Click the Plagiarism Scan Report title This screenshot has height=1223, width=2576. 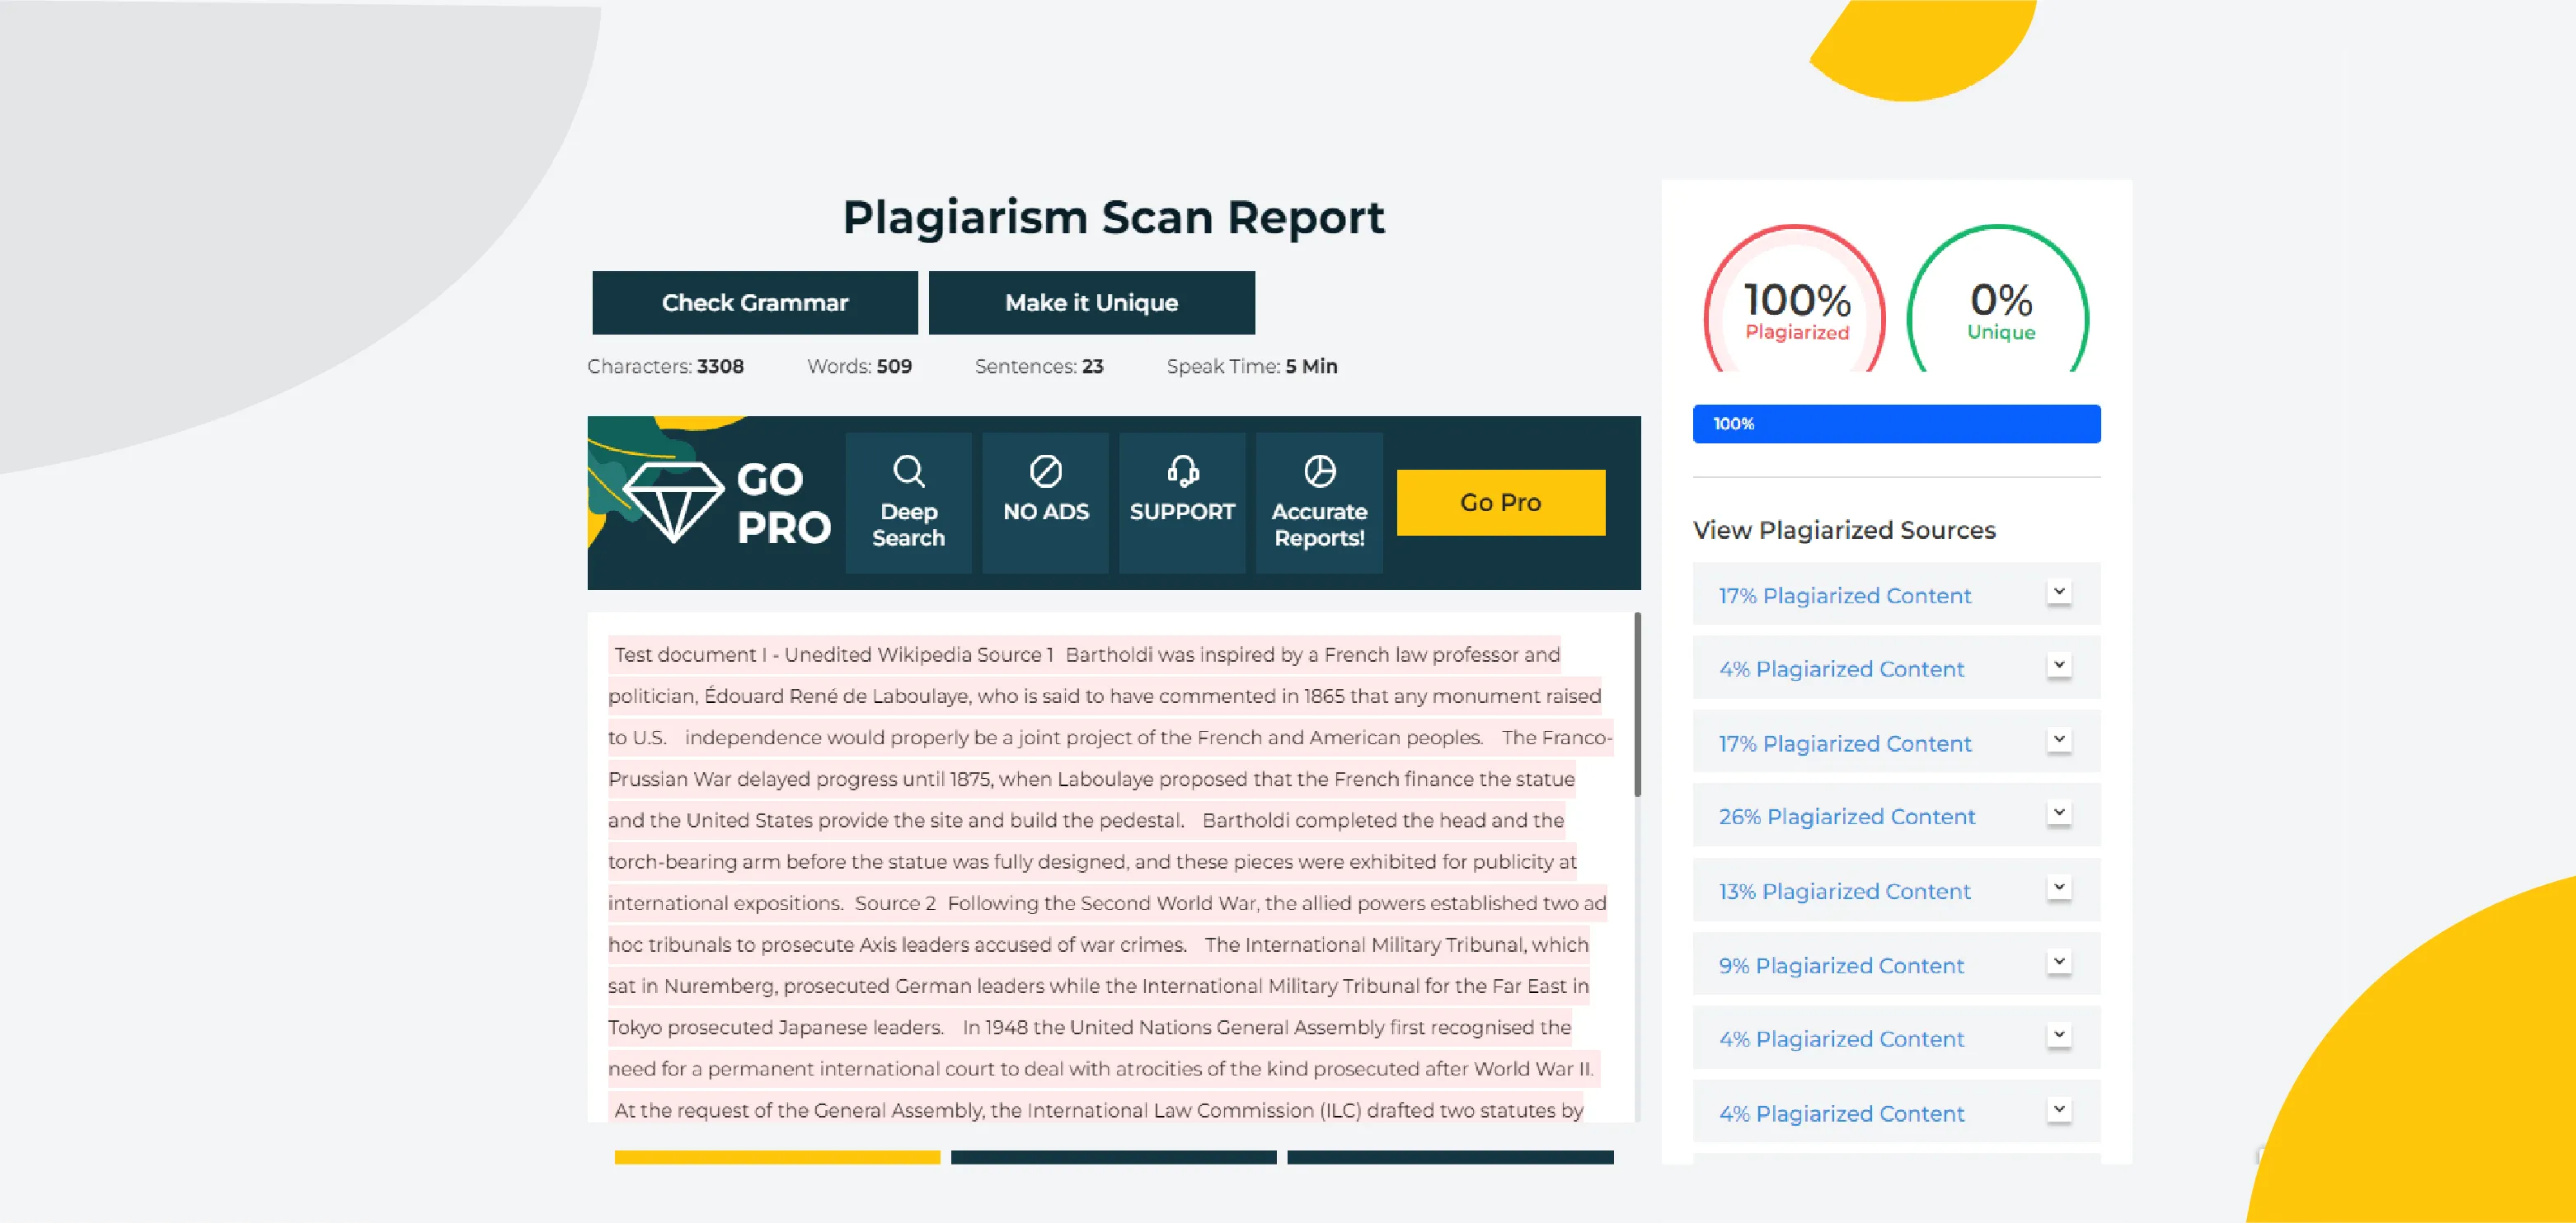(x=1113, y=217)
